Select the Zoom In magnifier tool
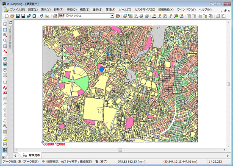233x166 pixels. (x=5, y=35)
